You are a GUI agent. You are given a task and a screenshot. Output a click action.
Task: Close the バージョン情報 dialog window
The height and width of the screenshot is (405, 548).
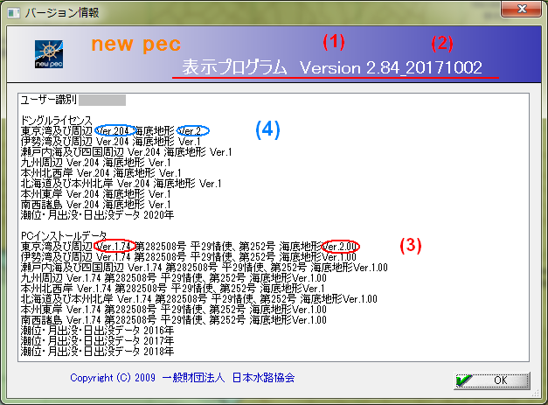521,9
